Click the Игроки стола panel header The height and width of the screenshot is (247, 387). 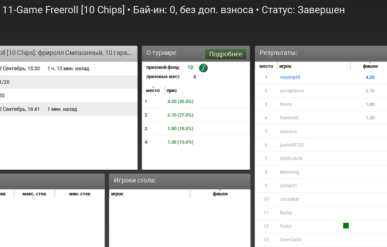coord(180,181)
